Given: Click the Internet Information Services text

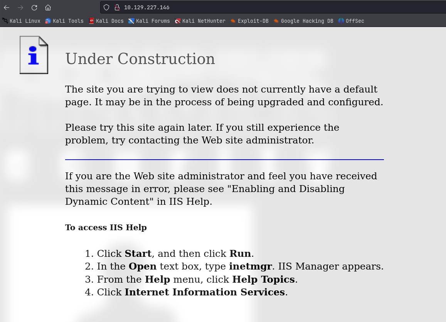Looking at the screenshot, I should [205, 292].
